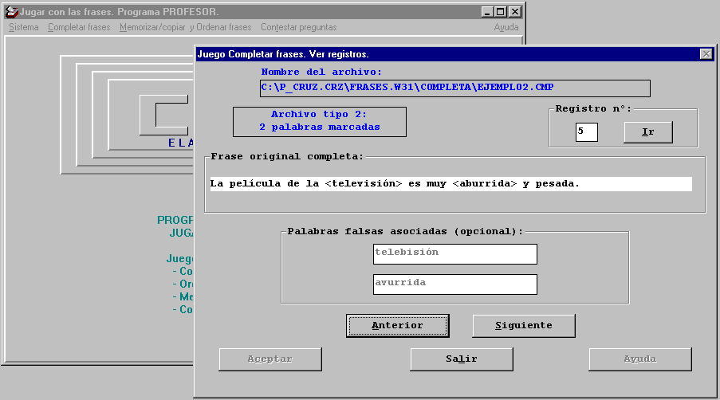720x400 pixels.
Task: Close the main Programa PROFESOR window
Action: coord(515,12)
